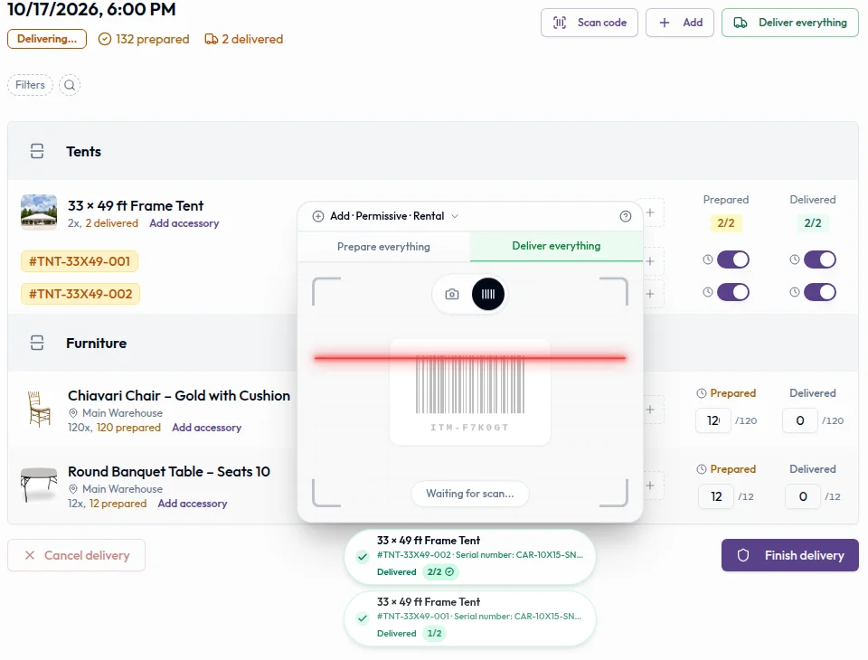
Task: Toggle prepared switch for #TNT-33X49-001
Action: [733, 259]
